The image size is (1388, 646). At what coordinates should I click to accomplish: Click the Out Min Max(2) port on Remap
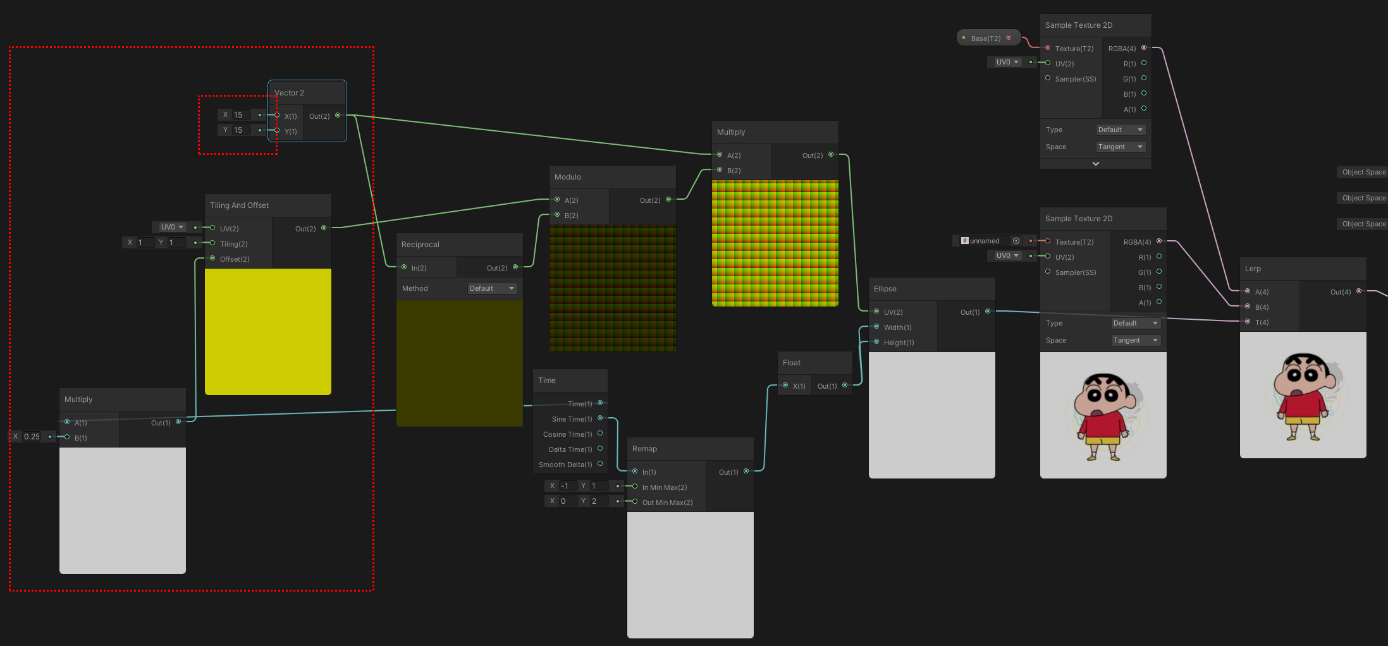point(635,501)
